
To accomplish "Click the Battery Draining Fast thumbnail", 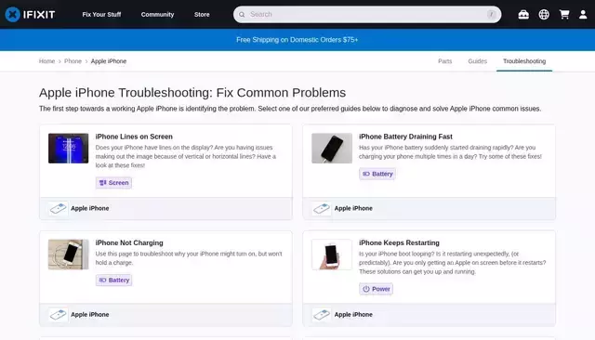I will [332, 149].
